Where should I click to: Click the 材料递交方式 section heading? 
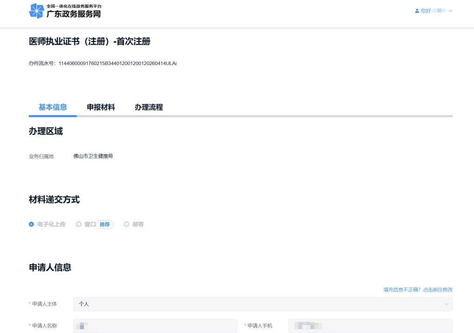[x=54, y=200]
